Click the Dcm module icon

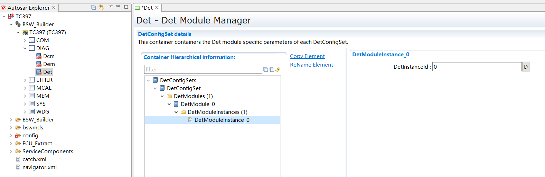click(39, 56)
